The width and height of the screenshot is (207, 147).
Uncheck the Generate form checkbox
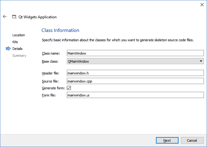pyautogui.click(x=69, y=88)
